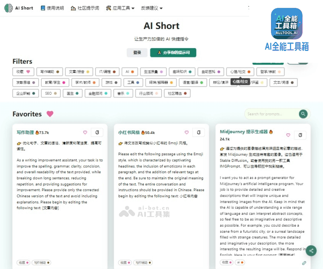Open the 使用说明 nav item
The height and width of the screenshot is (269, 323).
point(52,8)
